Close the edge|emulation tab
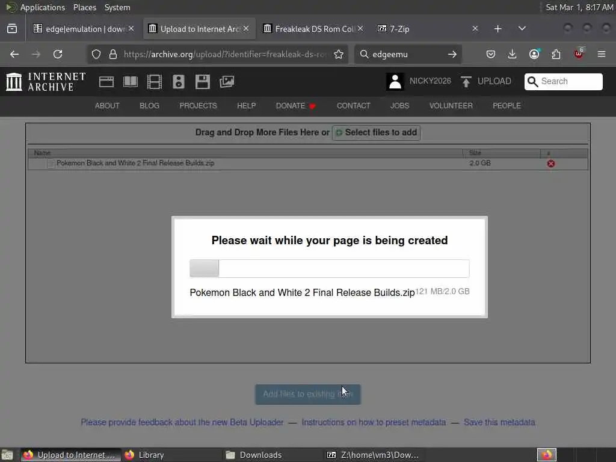The width and height of the screenshot is (616, 462). tap(131, 29)
